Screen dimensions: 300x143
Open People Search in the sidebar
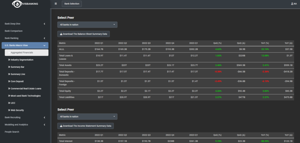pyautogui.click(x=12, y=132)
